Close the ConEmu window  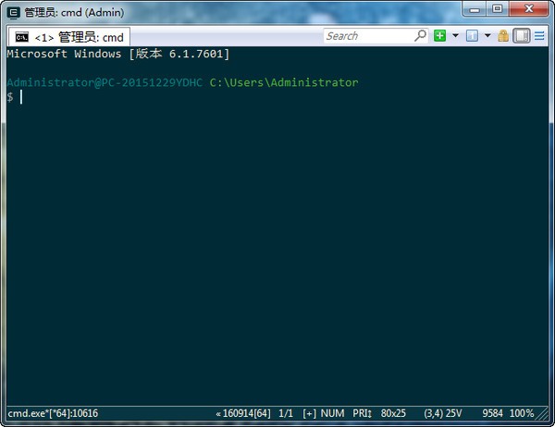click(x=529, y=9)
